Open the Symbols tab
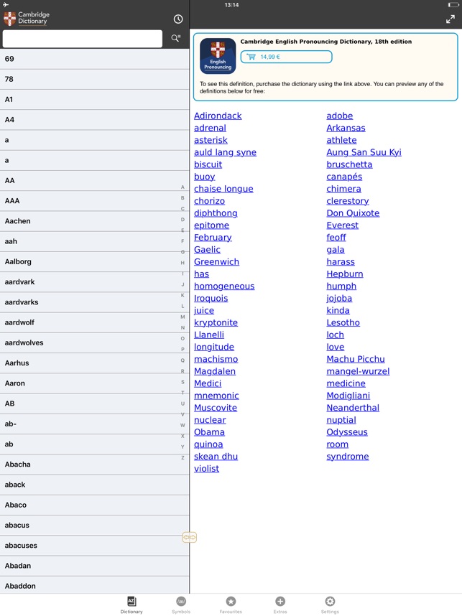 point(181,605)
